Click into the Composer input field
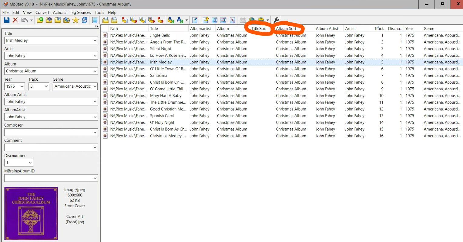Viewport: 463px width, 242px height. 49,132
